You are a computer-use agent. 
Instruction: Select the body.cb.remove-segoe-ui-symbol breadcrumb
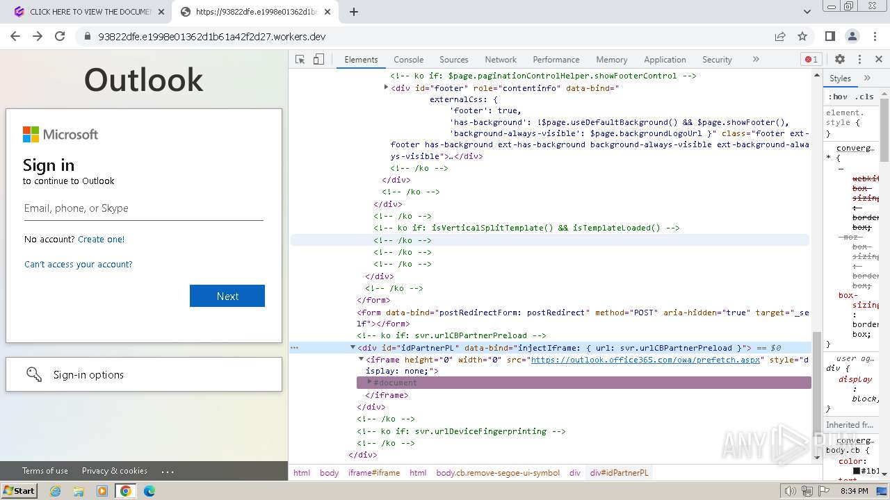[x=498, y=473]
